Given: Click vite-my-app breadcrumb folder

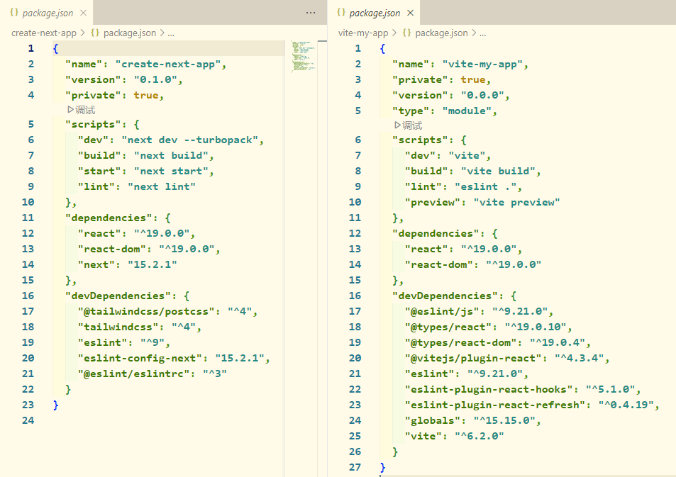Looking at the screenshot, I should pyautogui.click(x=363, y=33).
